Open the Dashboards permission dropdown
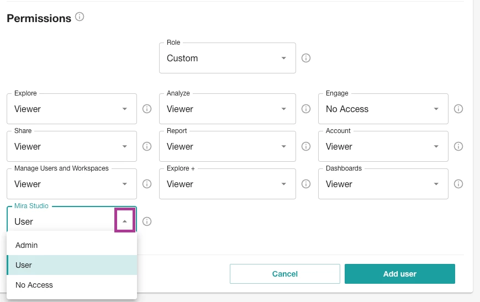 (383, 184)
